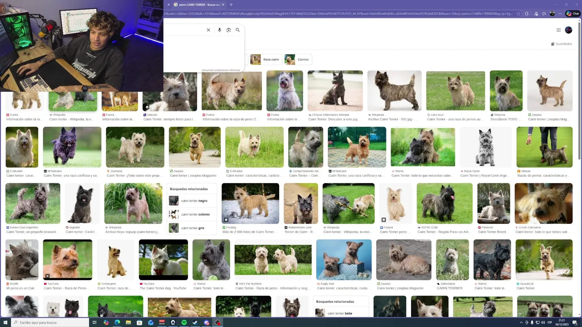Select the Canino filter chip
The height and width of the screenshot is (327, 582).
point(298,59)
